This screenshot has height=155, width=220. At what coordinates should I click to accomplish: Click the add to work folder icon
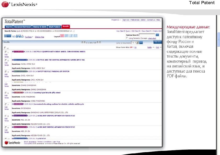point(22,36)
